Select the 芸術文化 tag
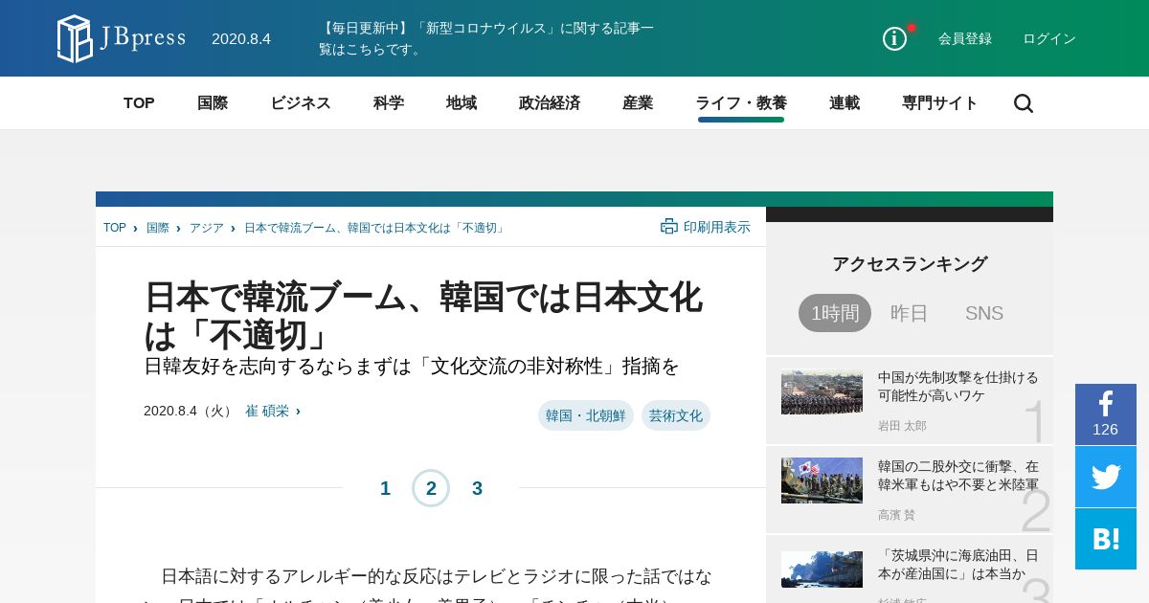 point(676,415)
